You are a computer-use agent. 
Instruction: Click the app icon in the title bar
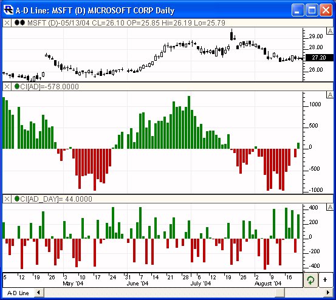tap(9, 10)
